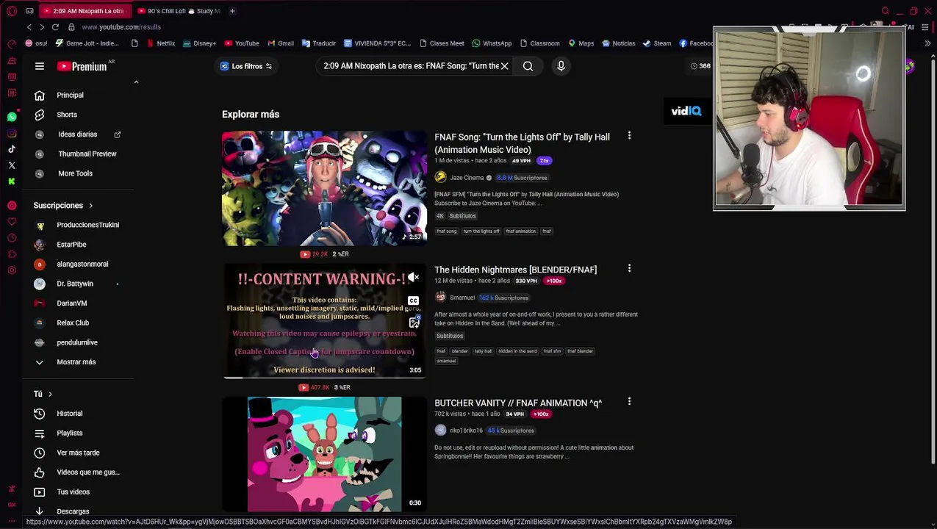Go back in browser history
The height and width of the screenshot is (529, 937).
(29, 27)
